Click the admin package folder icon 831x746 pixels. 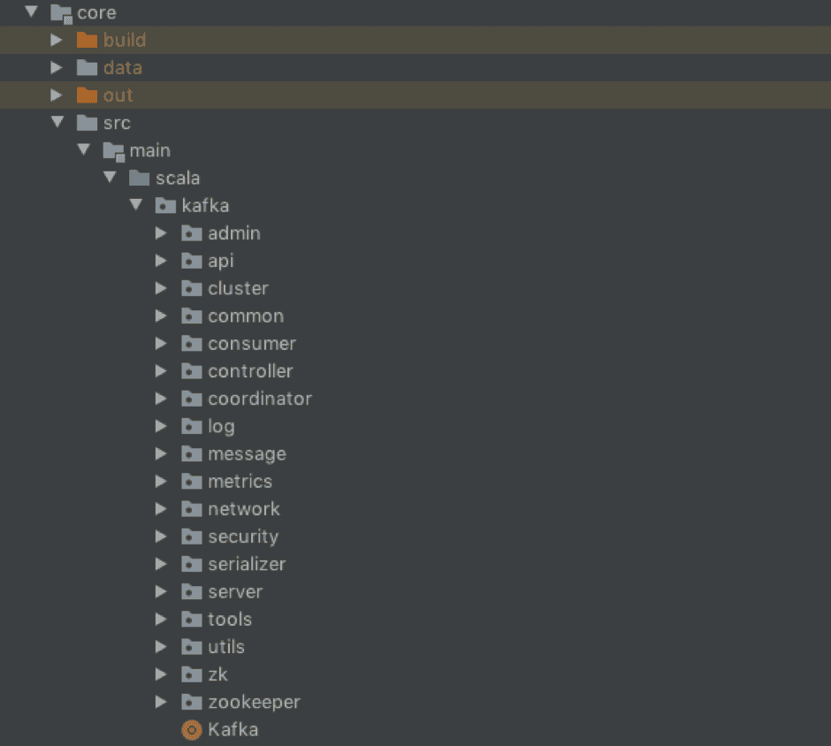click(192, 233)
